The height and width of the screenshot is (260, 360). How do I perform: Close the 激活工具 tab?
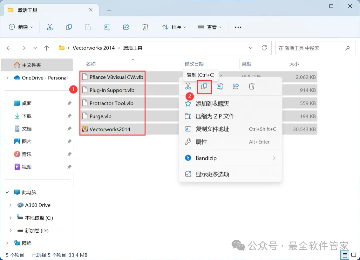coord(91,10)
